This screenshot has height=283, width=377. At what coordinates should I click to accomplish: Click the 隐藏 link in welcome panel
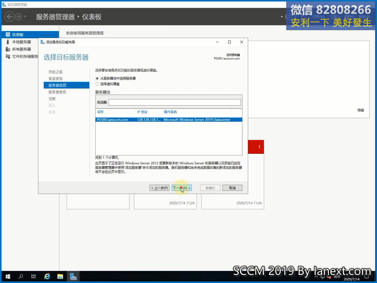coord(361,110)
